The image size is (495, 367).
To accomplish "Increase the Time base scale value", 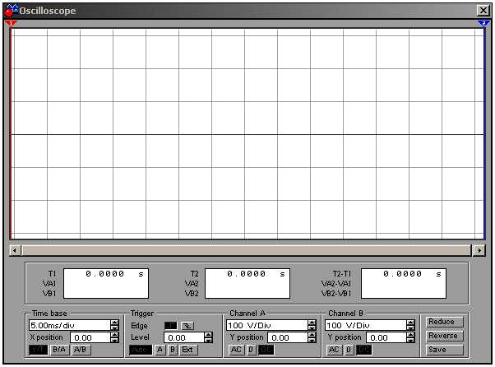I will pos(114,322).
